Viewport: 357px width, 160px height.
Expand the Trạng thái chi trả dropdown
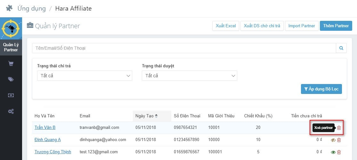85,76
